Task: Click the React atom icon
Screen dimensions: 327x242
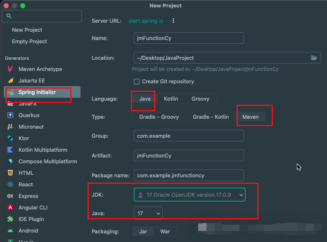Action: [10, 184]
